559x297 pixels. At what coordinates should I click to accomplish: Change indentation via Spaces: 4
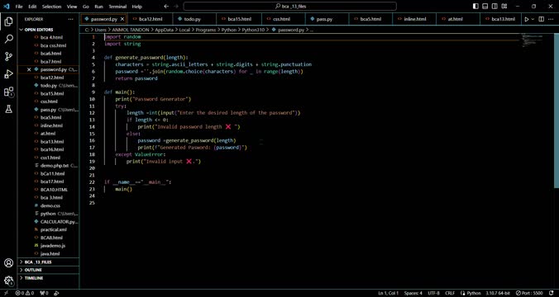[x=413, y=294]
